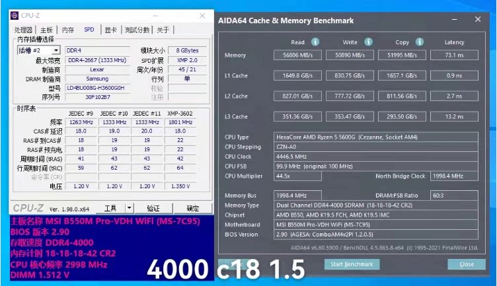The height and width of the screenshot is (286, 497).
Task: Click L1 Cache Read value 1649.8 GB/s
Action: (297, 76)
